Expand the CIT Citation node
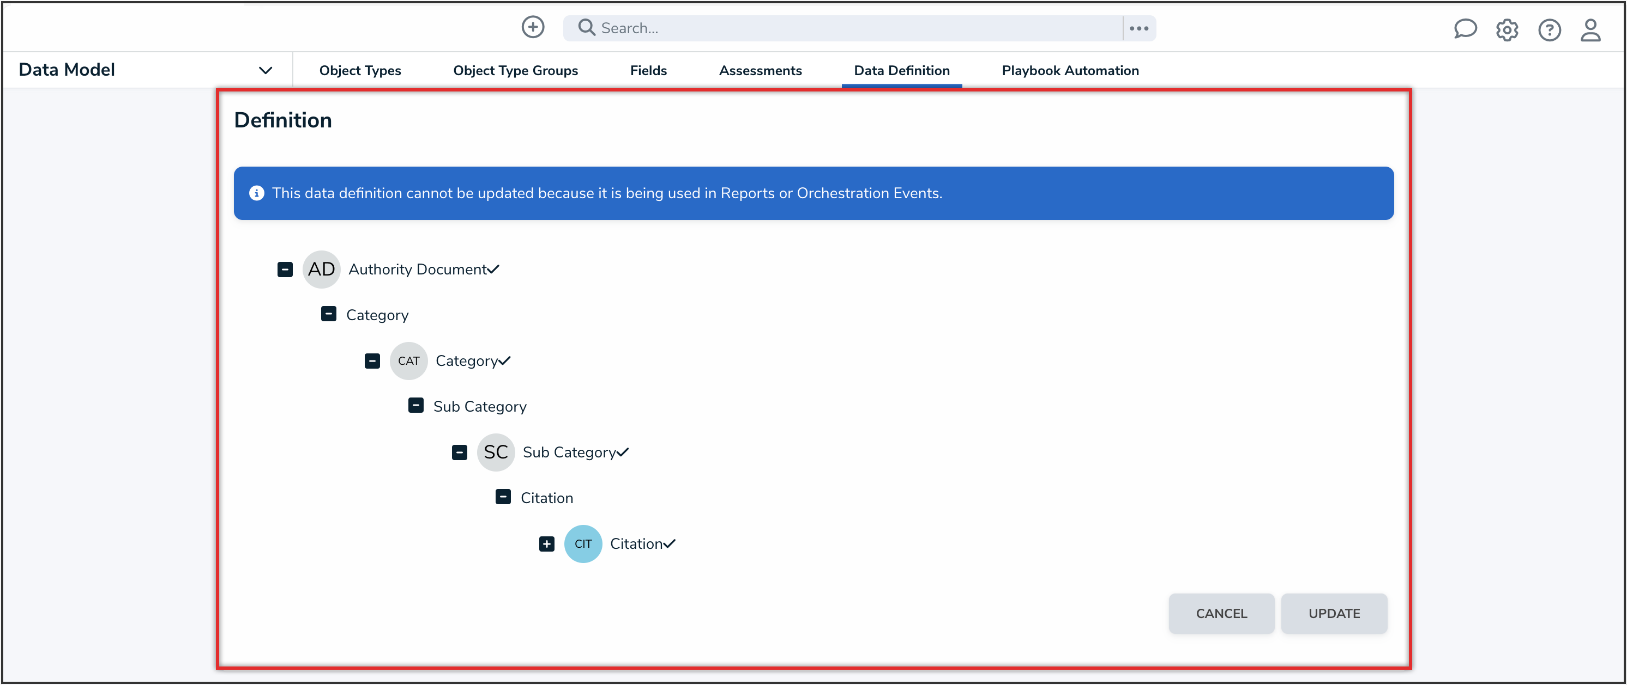1627x685 pixels. click(546, 544)
